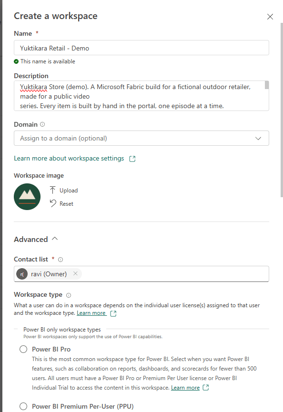Click external link icon after Workspace type Learn more
Image resolution: width=283 pixels, height=412 pixels.
[x=113, y=313]
